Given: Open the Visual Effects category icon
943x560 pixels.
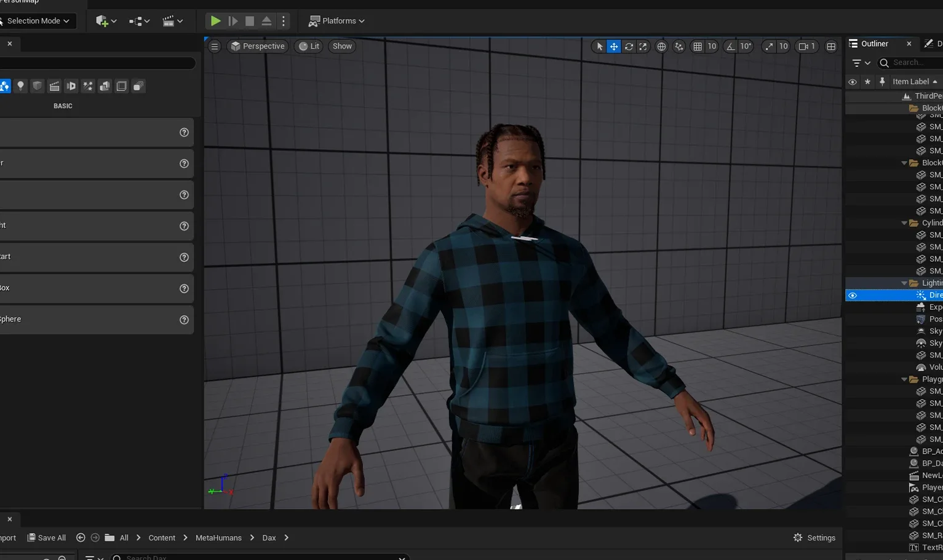Looking at the screenshot, I should 88,86.
